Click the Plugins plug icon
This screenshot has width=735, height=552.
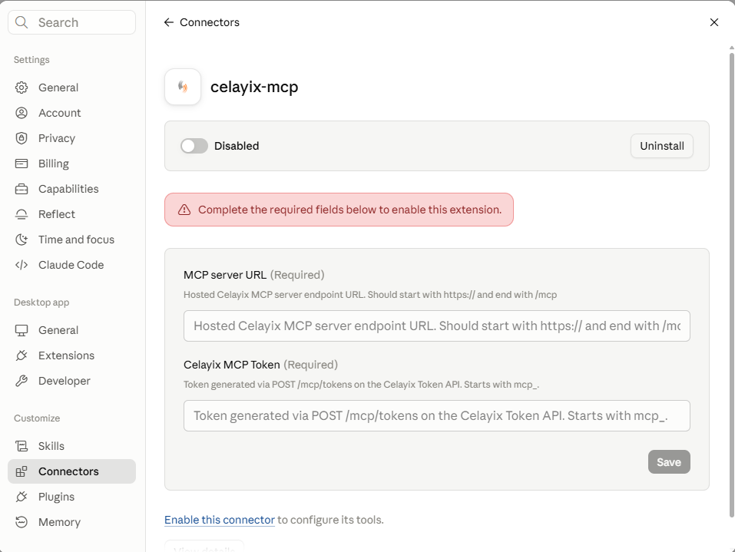point(22,497)
